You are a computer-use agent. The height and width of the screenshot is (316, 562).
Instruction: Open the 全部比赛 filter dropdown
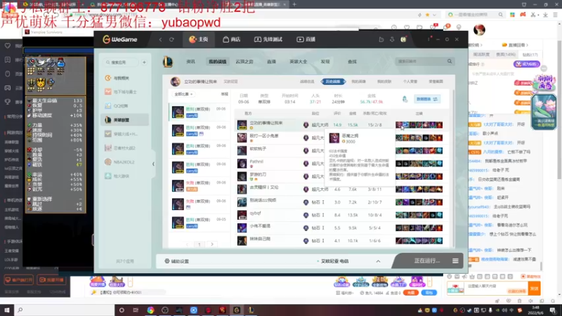184,94
